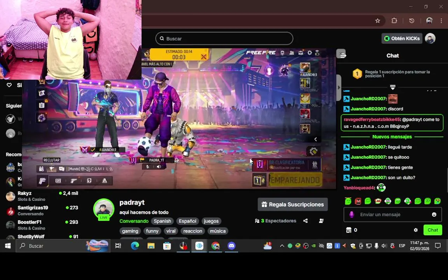Share the stream with the share icon
Image resolution: width=448 pixels, height=280 pixels.
[x=305, y=221]
